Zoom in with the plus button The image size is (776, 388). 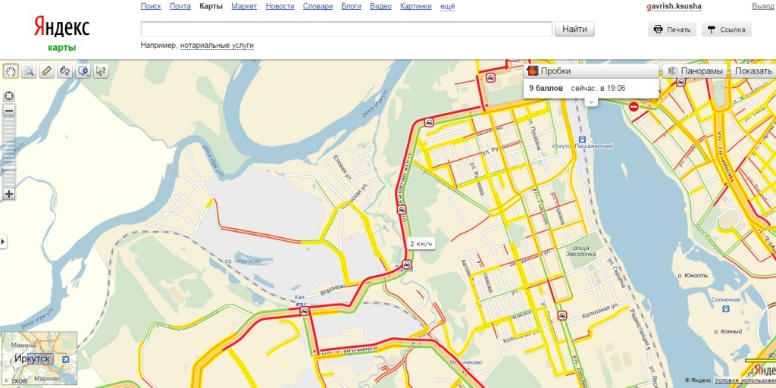(9, 194)
